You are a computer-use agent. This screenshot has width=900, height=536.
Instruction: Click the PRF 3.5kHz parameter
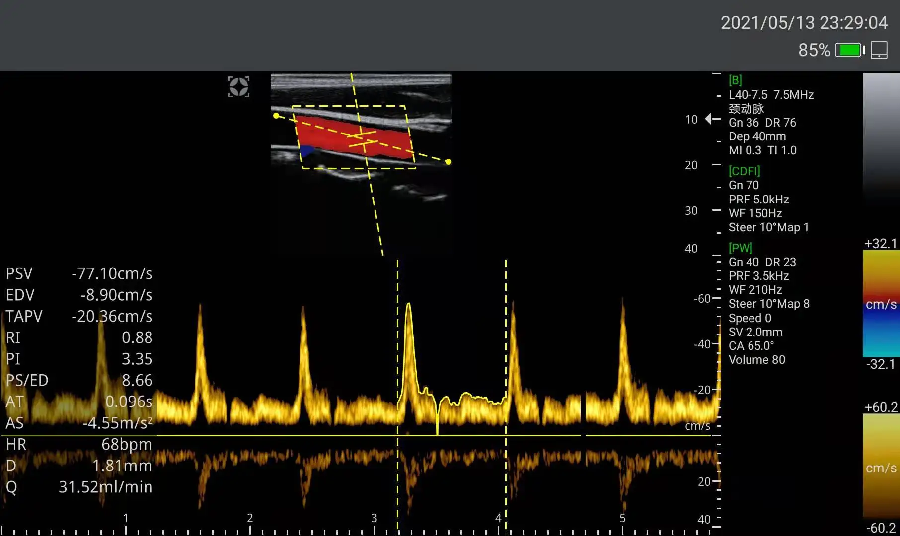pos(758,276)
